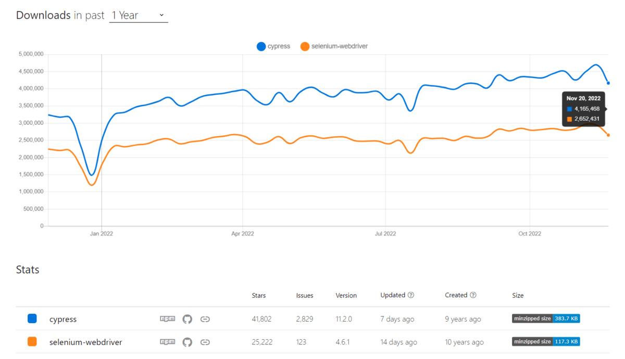Toggle the cypress series in chart legend
Screen dimensions: 625x359
273,47
